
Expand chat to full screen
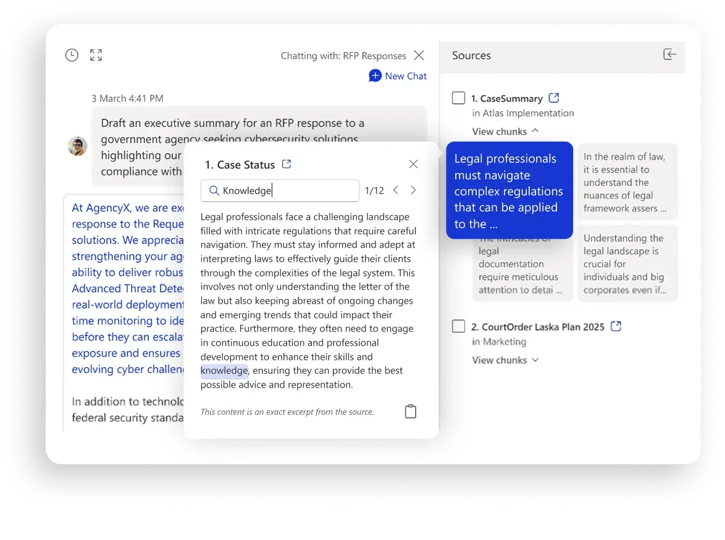coord(96,55)
